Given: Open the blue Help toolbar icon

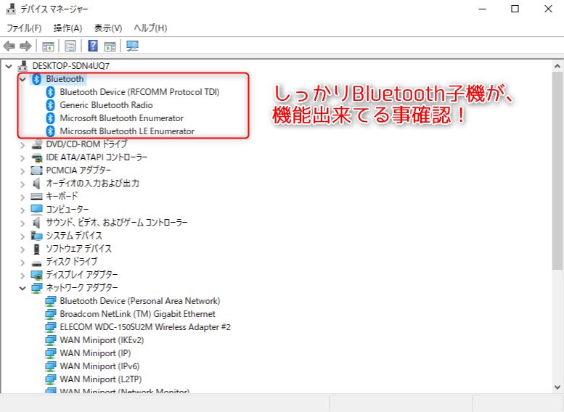Looking at the screenshot, I should pyautogui.click(x=93, y=46).
